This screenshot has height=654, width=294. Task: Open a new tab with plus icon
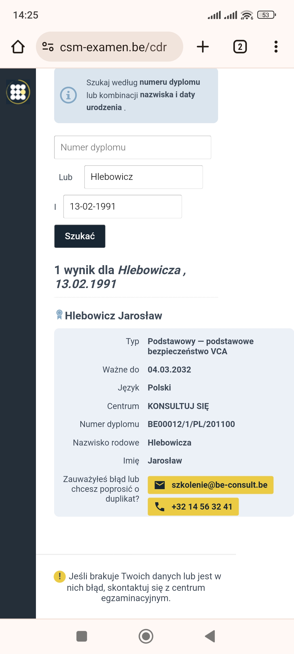coord(203,47)
